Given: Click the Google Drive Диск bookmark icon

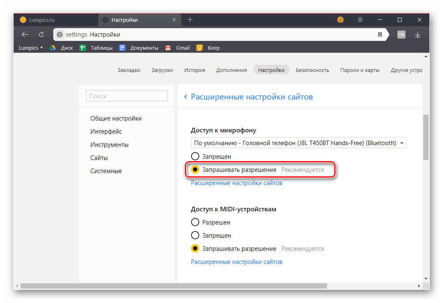Looking at the screenshot, I should [53, 48].
